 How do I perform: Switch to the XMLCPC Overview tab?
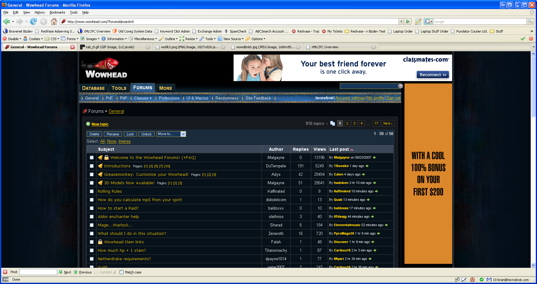click(341, 47)
